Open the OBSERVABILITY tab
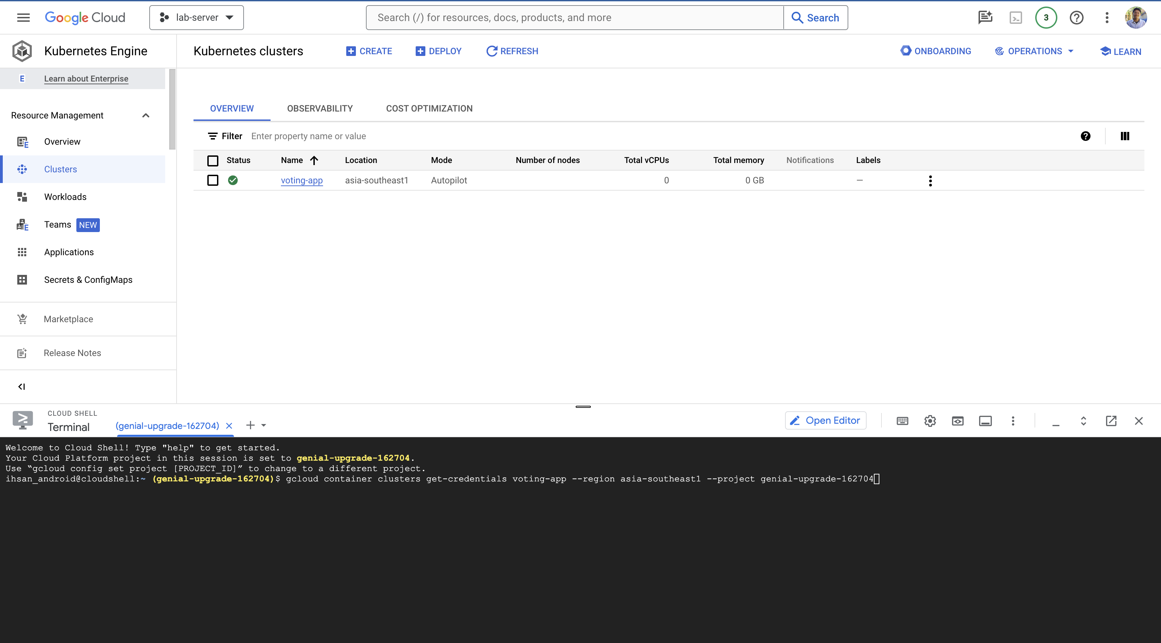The width and height of the screenshot is (1161, 643). tap(320, 108)
